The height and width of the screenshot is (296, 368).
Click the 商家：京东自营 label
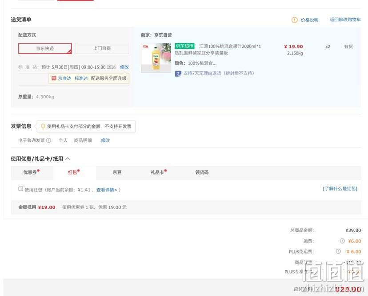pos(156,35)
